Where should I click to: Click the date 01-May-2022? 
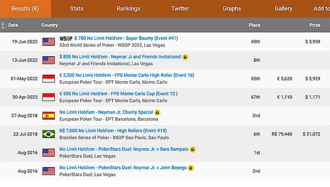(24, 79)
